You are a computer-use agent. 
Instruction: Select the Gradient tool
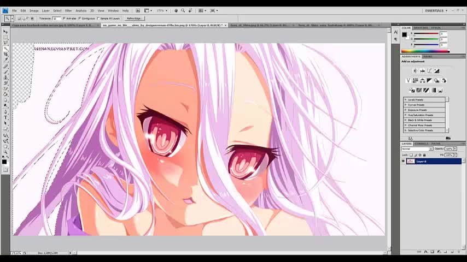click(5, 94)
